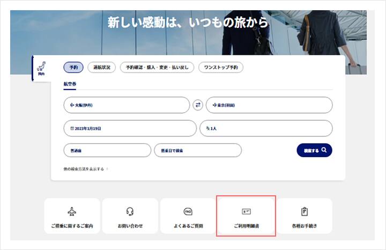The width and height of the screenshot is (386, 250).
Task: Open the ご利用明細書 card tile
Action: pos(246,216)
